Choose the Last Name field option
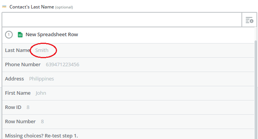Screen dimensions: 258x139 pyautogui.click(x=128, y=50)
